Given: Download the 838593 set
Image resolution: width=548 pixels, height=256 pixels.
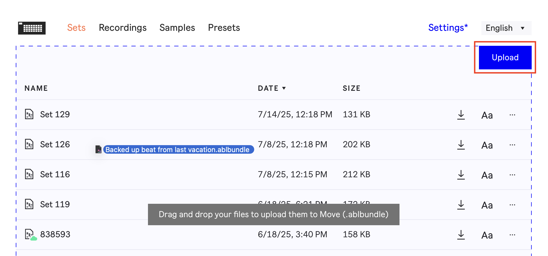Looking at the screenshot, I should click(x=461, y=235).
